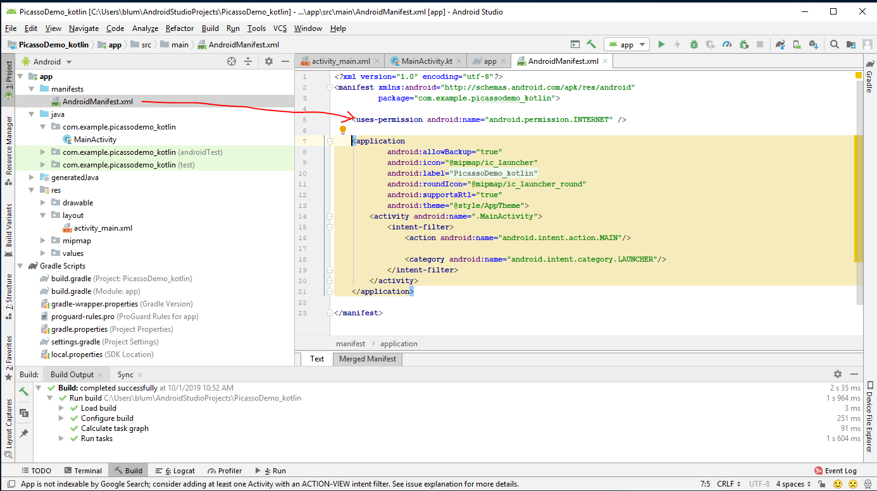Expand the mipmap folder
Screen dimensions: 877x491
coord(43,241)
